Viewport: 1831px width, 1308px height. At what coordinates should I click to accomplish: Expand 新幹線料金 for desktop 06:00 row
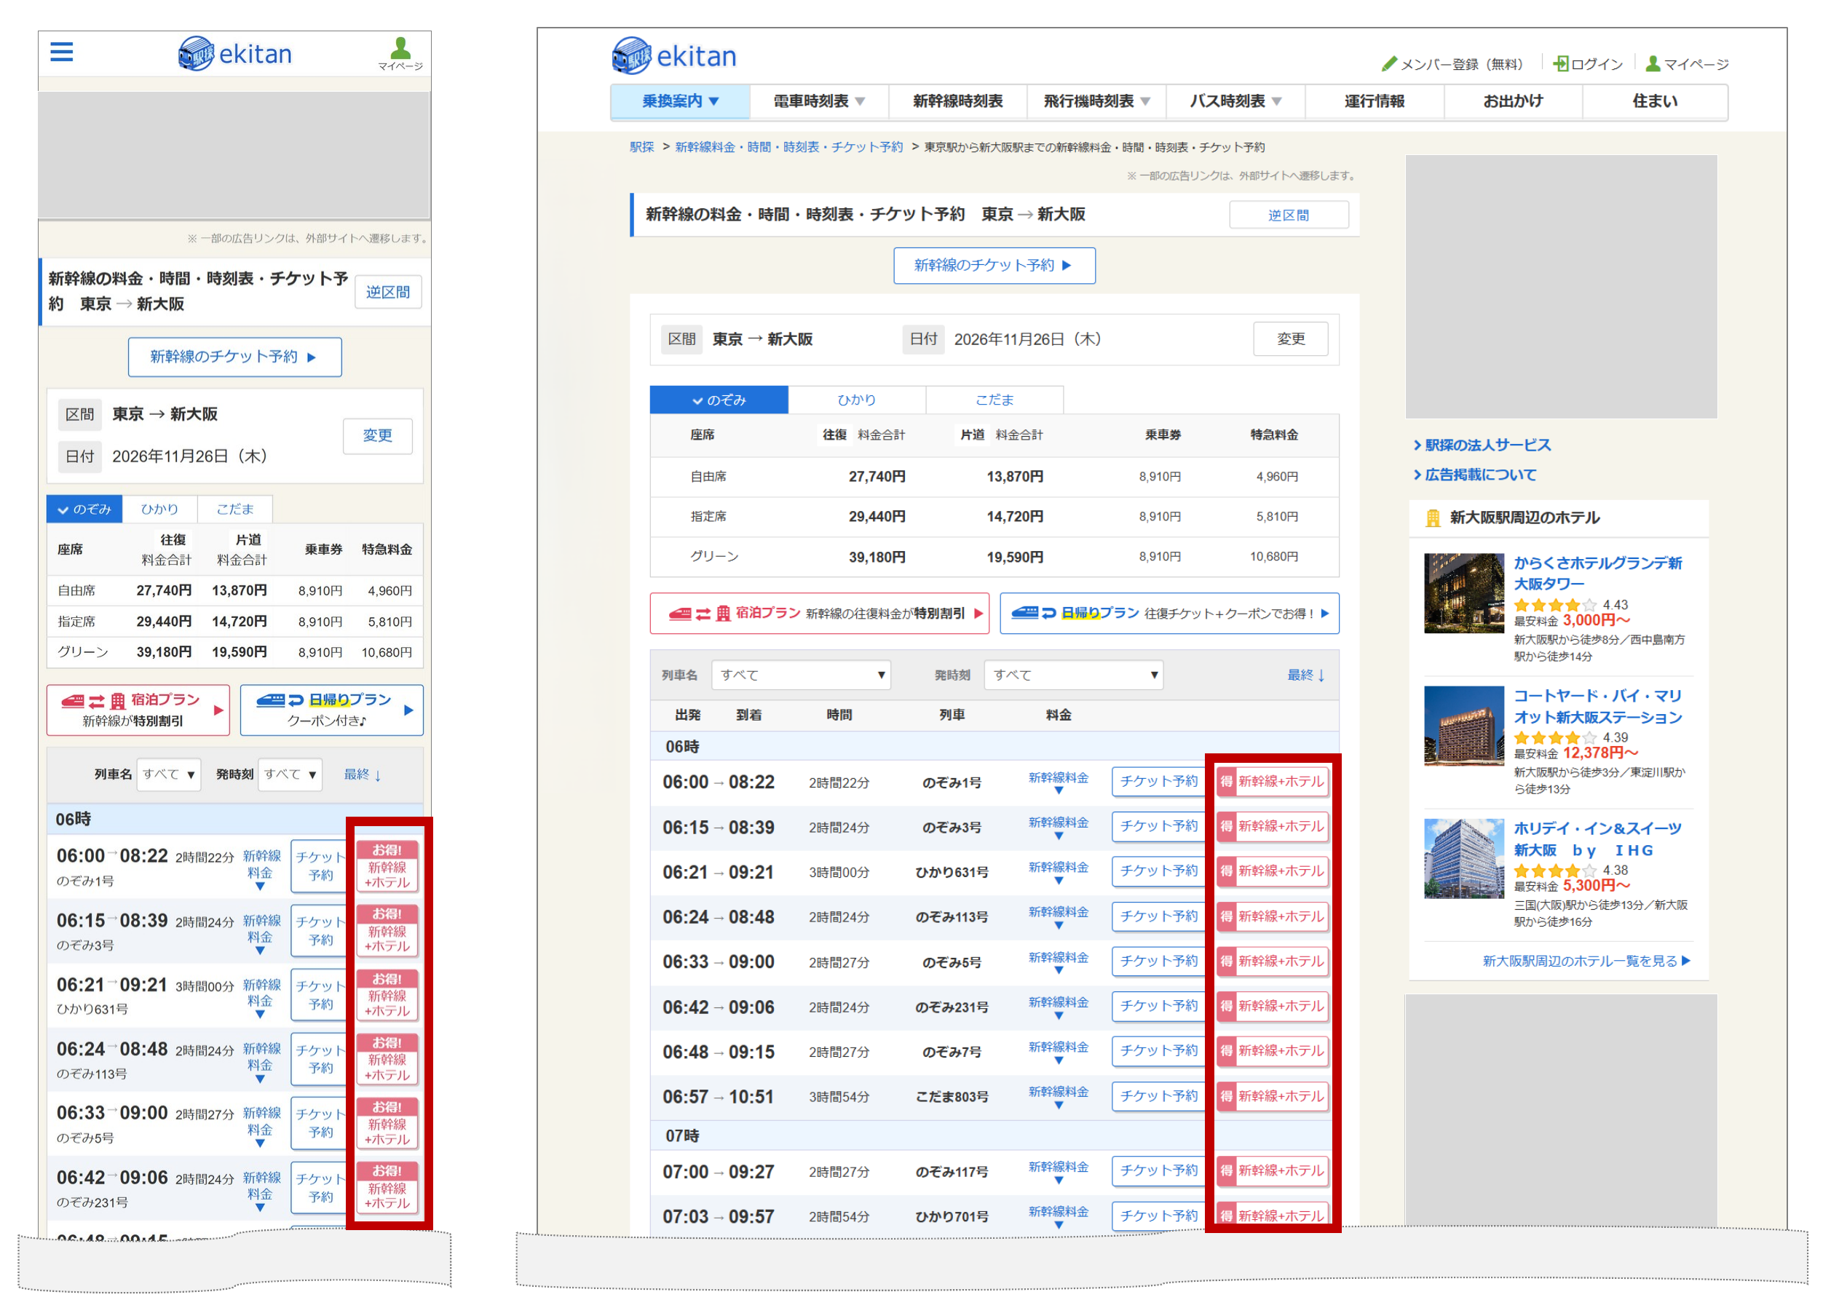coord(1059,782)
